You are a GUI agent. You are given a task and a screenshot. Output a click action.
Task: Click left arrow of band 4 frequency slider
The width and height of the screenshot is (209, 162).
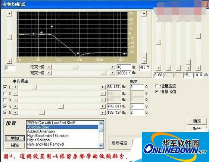pos(15,107)
